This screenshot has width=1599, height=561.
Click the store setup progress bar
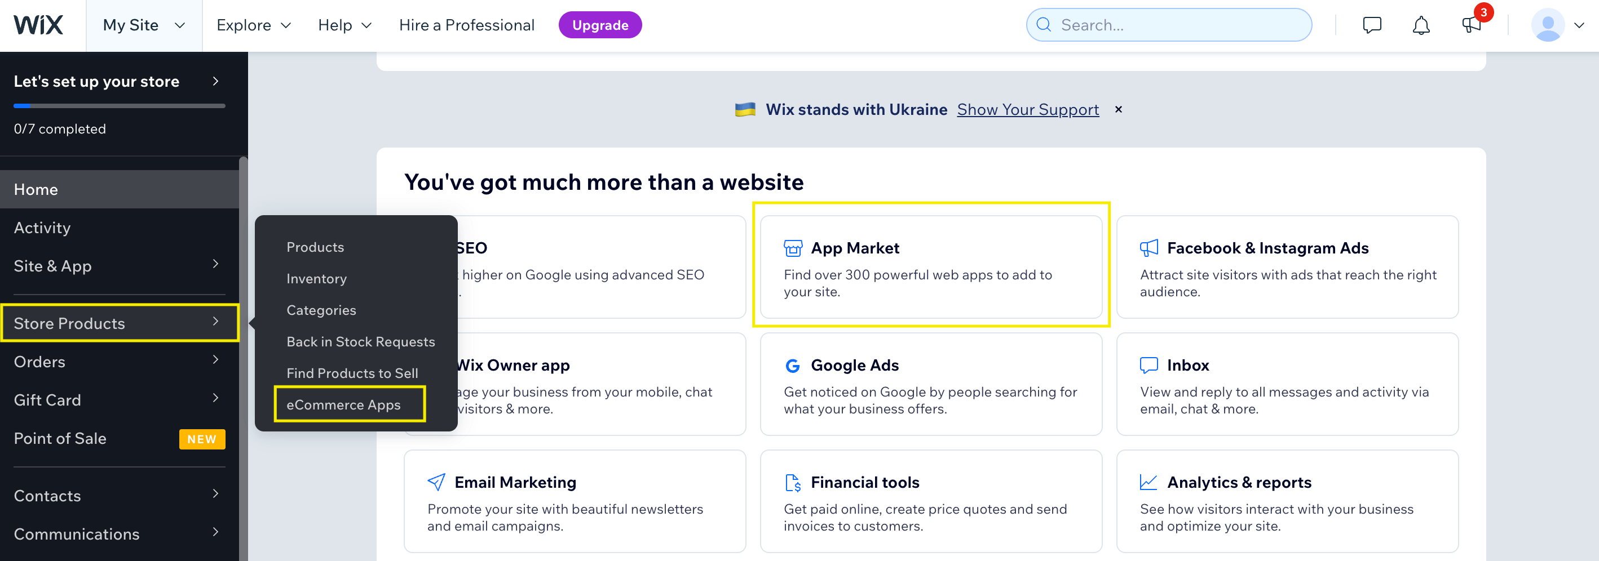pyautogui.click(x=119, y=106)
